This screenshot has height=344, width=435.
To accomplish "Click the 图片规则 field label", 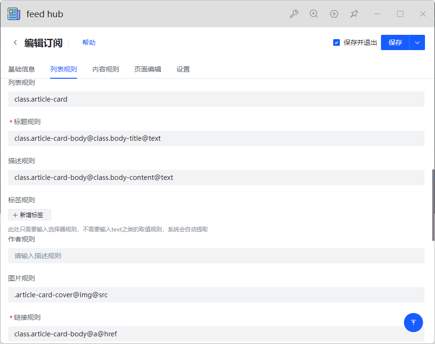I will tap(22, 278).
